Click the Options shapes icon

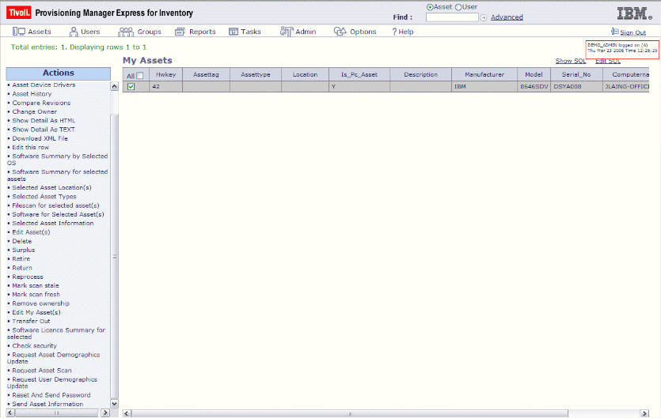(340, 31)
